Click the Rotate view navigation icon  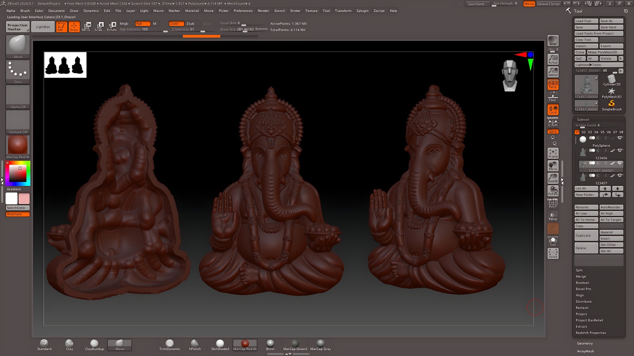click(x=553, y=191)
